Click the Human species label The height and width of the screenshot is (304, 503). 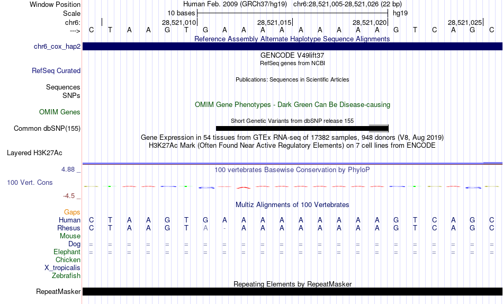69,220
